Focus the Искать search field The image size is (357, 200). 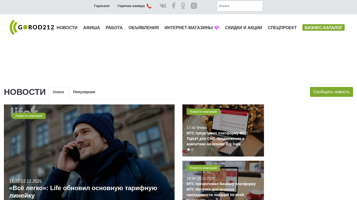[x=240, y=6]
